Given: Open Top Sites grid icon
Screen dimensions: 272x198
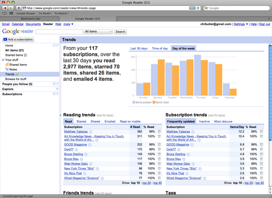Looking at the screenshot, I should 11,14.
